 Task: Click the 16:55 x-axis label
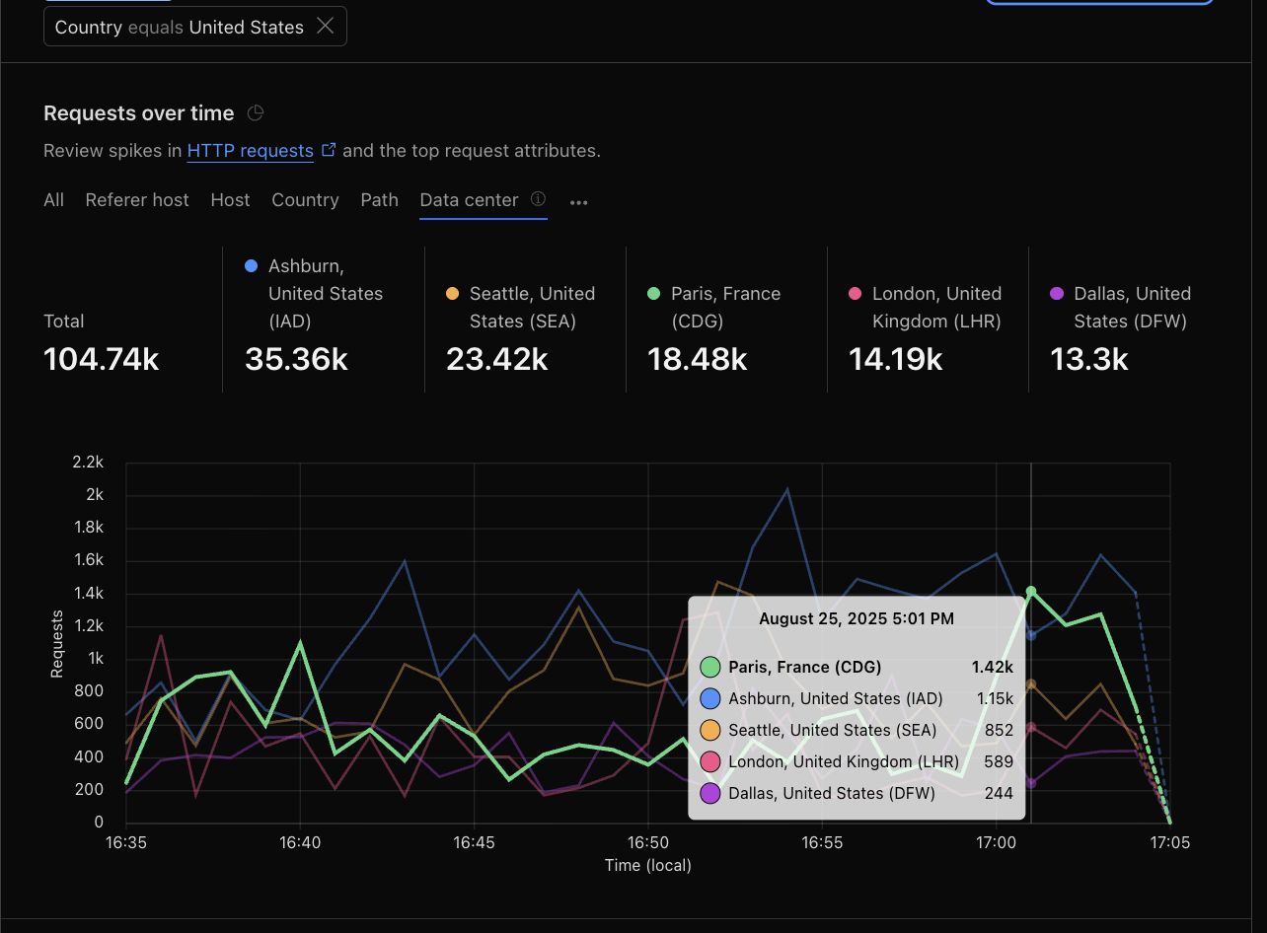822,843
